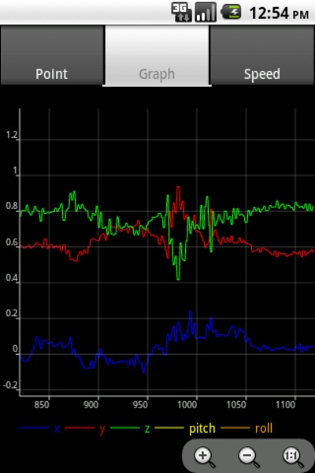Tap the battery charging icon
The height and width of the screenshot is (473, 315).
pyautogui.click(x=232, y=12)
